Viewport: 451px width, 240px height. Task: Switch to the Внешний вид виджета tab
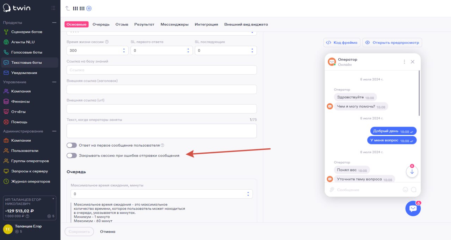[x=246, y=24]
